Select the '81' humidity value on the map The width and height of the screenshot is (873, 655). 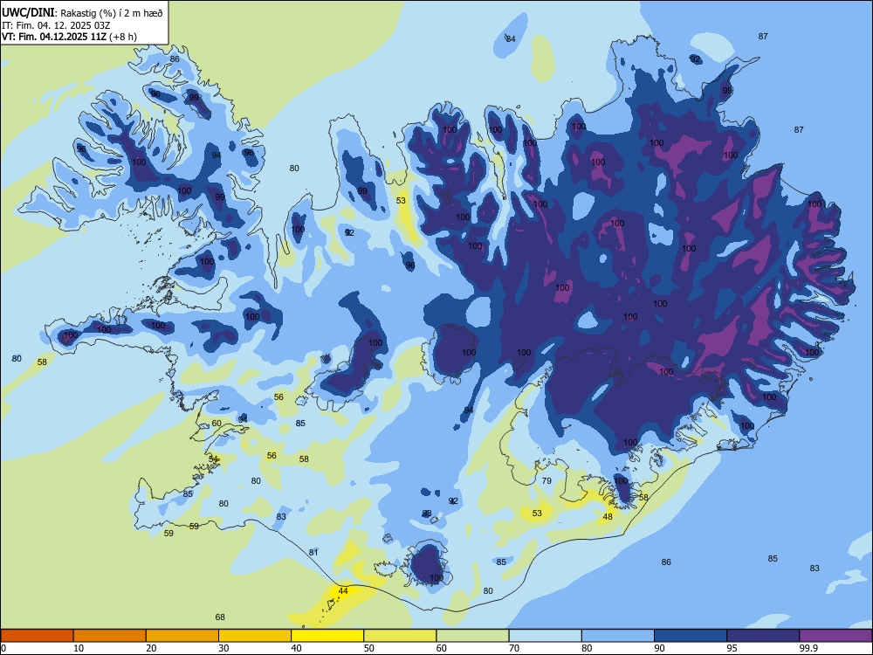click(313, 553)
